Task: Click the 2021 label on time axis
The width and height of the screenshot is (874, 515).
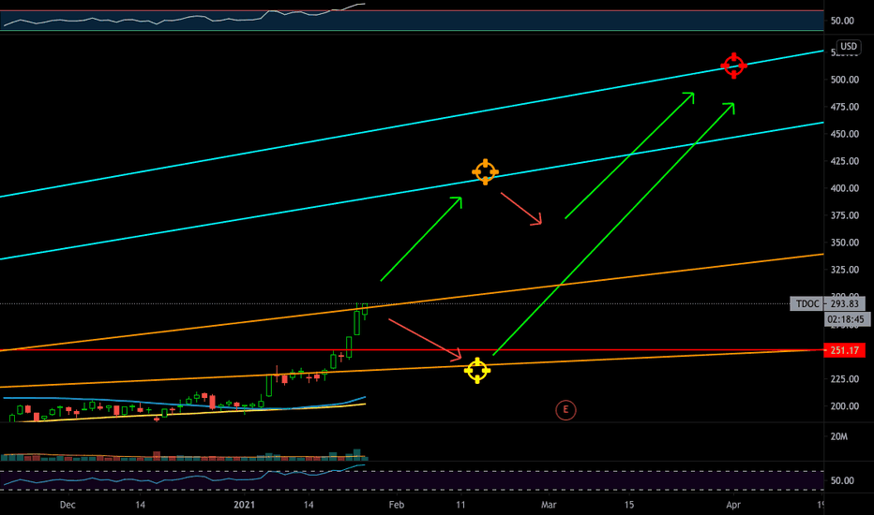Action: pyautogui.click(x=244, y=505)
